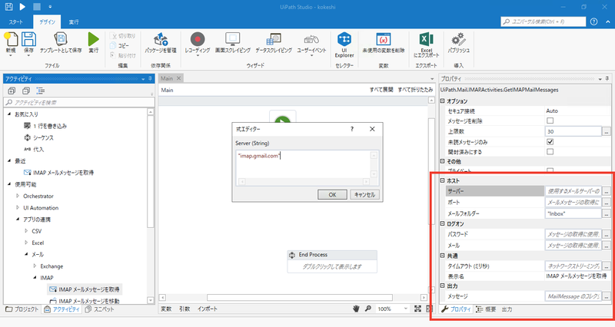Toggle 未読メッセージのみ checkbox
The width and height of the screenshot is (615, 327).
(550, 142)
